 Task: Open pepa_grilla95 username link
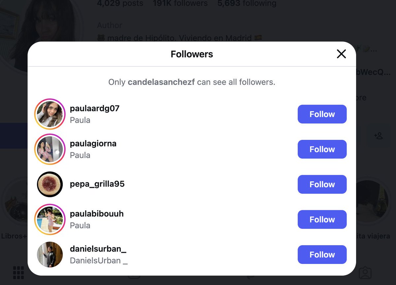click(x=97, y=184)
